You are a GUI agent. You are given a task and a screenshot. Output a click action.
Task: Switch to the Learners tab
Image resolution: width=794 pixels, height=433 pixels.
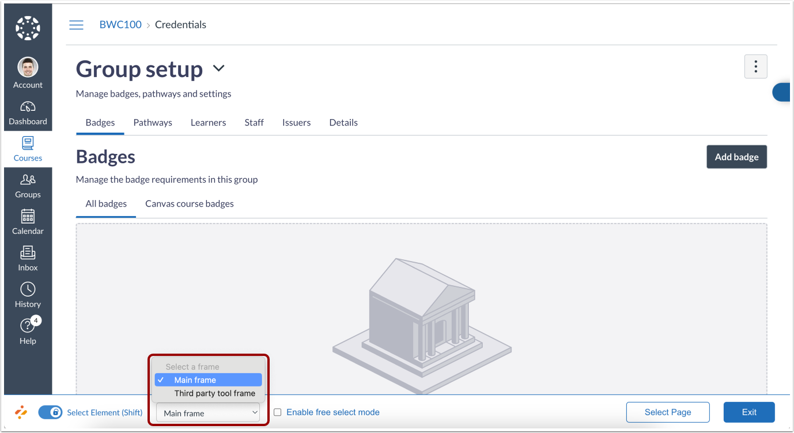(208, 122)
